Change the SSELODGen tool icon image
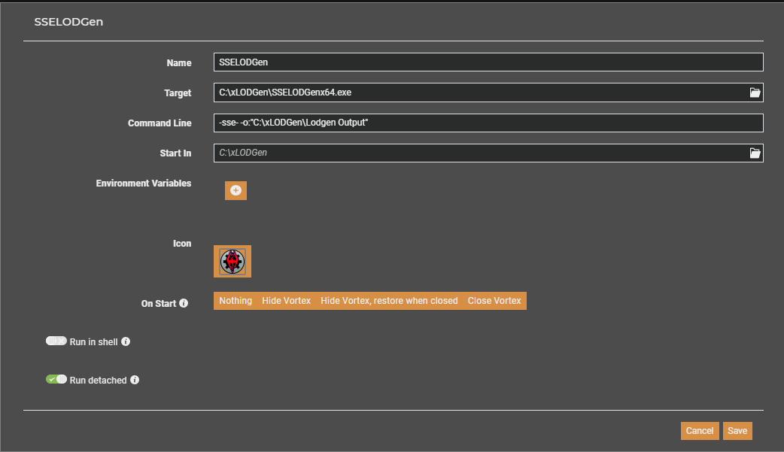The width and height of the screenshot is (784, 452). click(232, 261)
